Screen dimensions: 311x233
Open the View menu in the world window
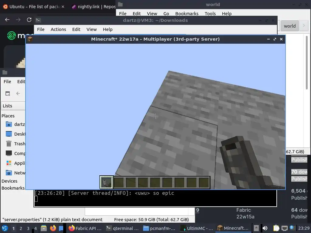tap(152, 13)
